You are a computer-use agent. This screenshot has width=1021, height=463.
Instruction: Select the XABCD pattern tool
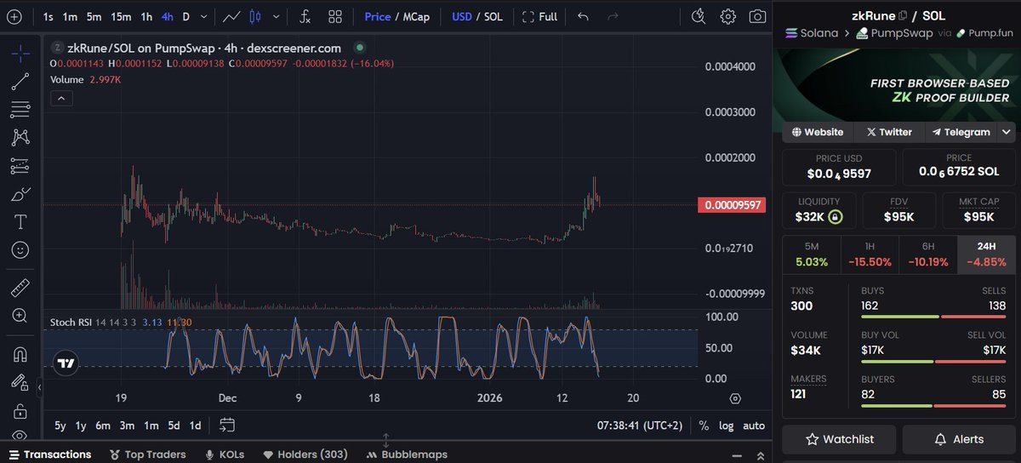20,137
